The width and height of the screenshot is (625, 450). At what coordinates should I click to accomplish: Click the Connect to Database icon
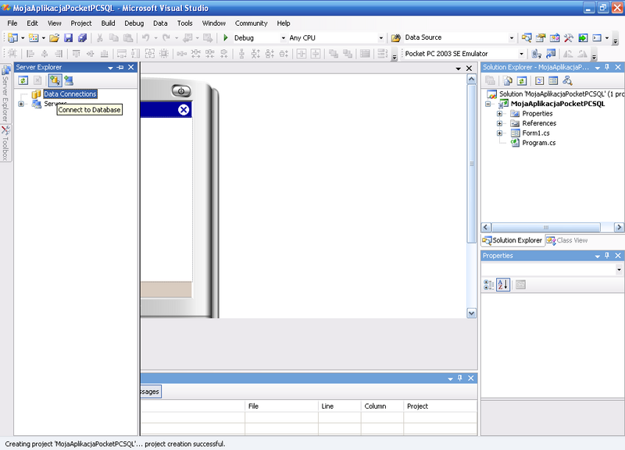click(x=55, y=81)
